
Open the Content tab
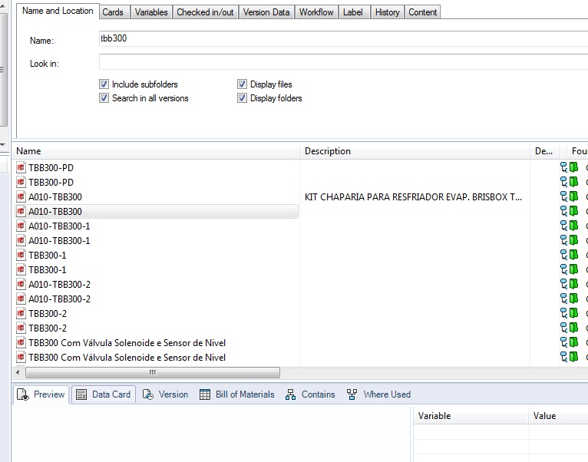pos(423,12)
